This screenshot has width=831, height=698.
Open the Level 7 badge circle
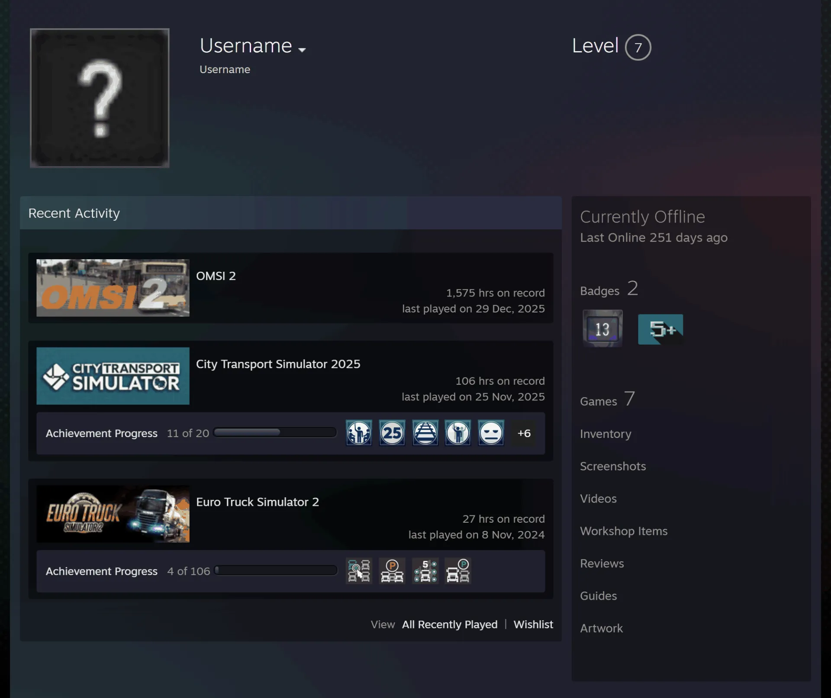pyautogui.click(x=638, y=47)
